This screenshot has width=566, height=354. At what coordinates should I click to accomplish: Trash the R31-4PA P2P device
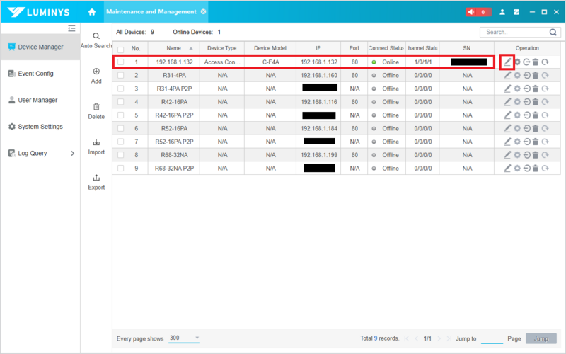tap(536, 88)
